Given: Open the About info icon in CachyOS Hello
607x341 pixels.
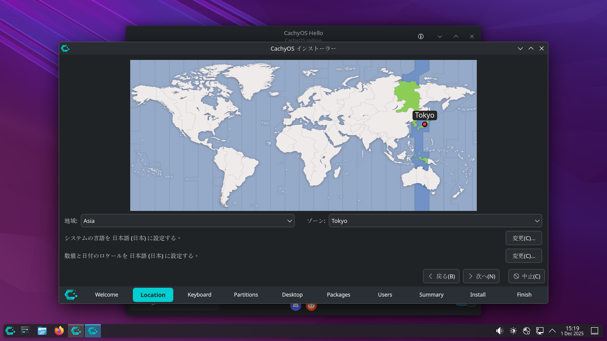Looking at the screenshot, I should click(x=421, y=36).
